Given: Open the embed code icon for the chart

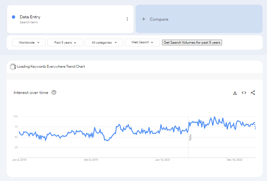Looking at the screenshot, I should click(244, 93).
